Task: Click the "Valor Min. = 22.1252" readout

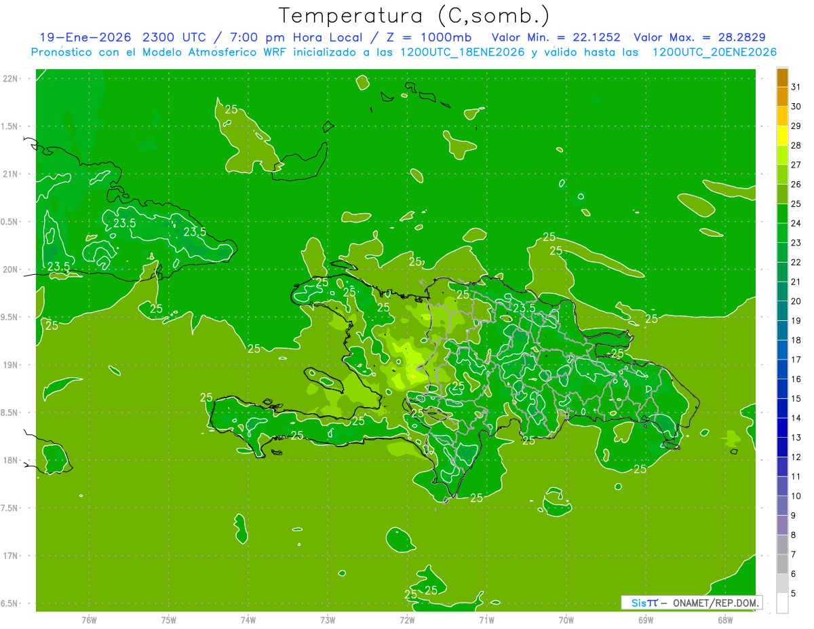Action: tap(556, 37)
